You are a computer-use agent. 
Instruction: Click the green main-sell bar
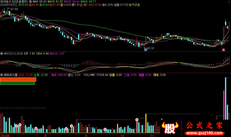17,83
